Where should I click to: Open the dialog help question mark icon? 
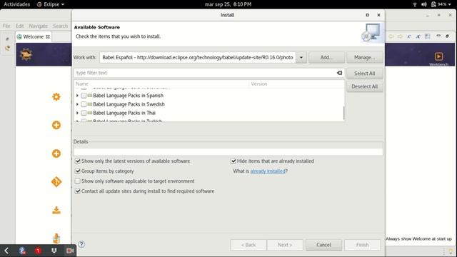[x=81, y=244]
